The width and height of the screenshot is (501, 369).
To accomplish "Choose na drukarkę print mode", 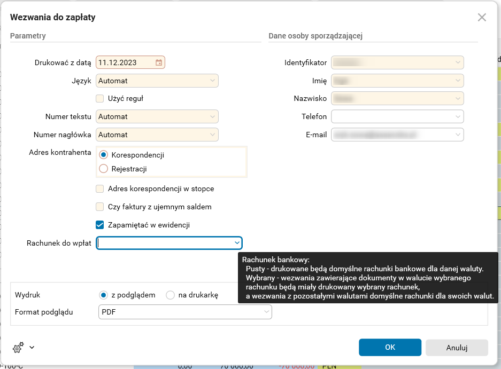I will 171,294.
